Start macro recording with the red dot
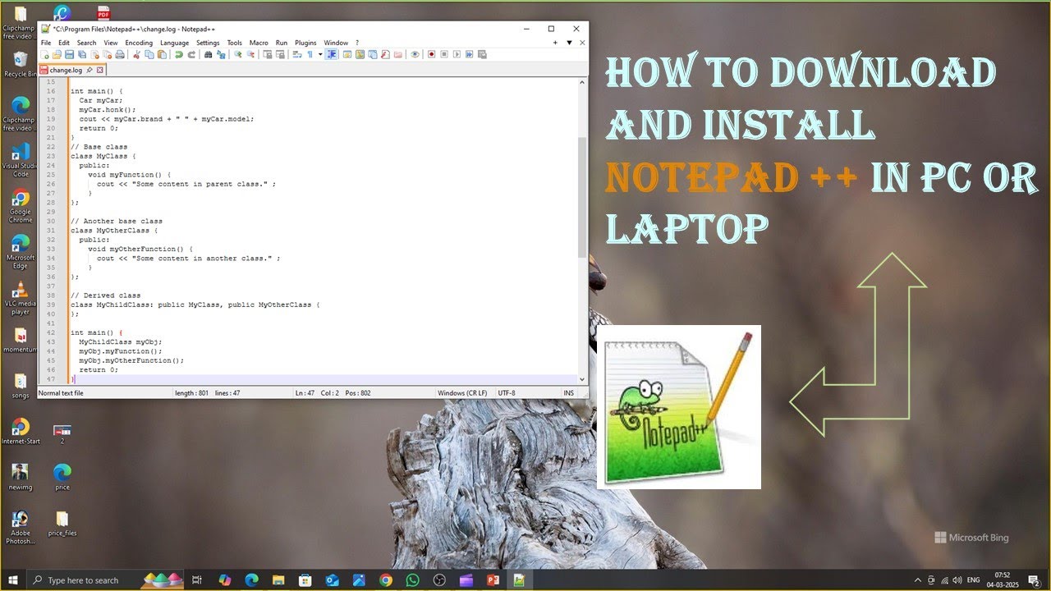This screenshot has height=591, width=1051. click(x=431, y=54)
